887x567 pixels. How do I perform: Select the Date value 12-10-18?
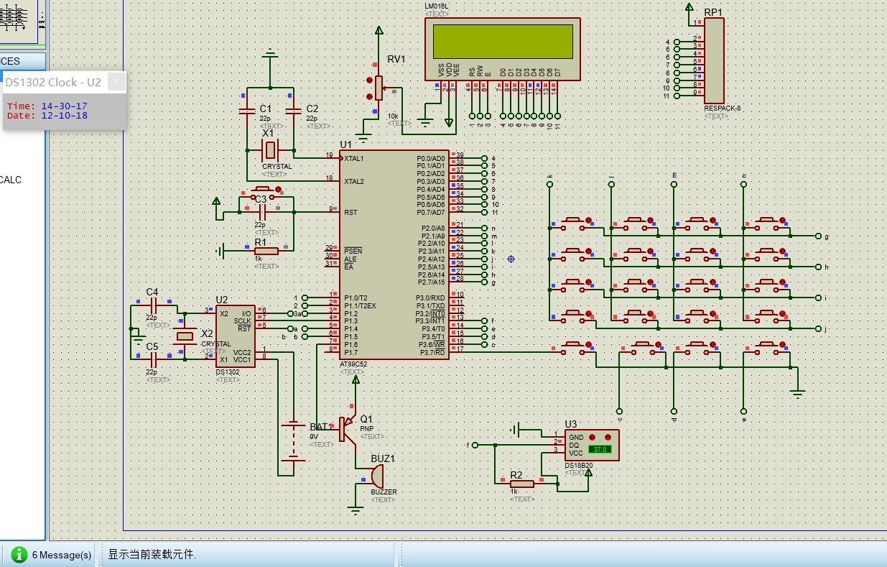64,116
